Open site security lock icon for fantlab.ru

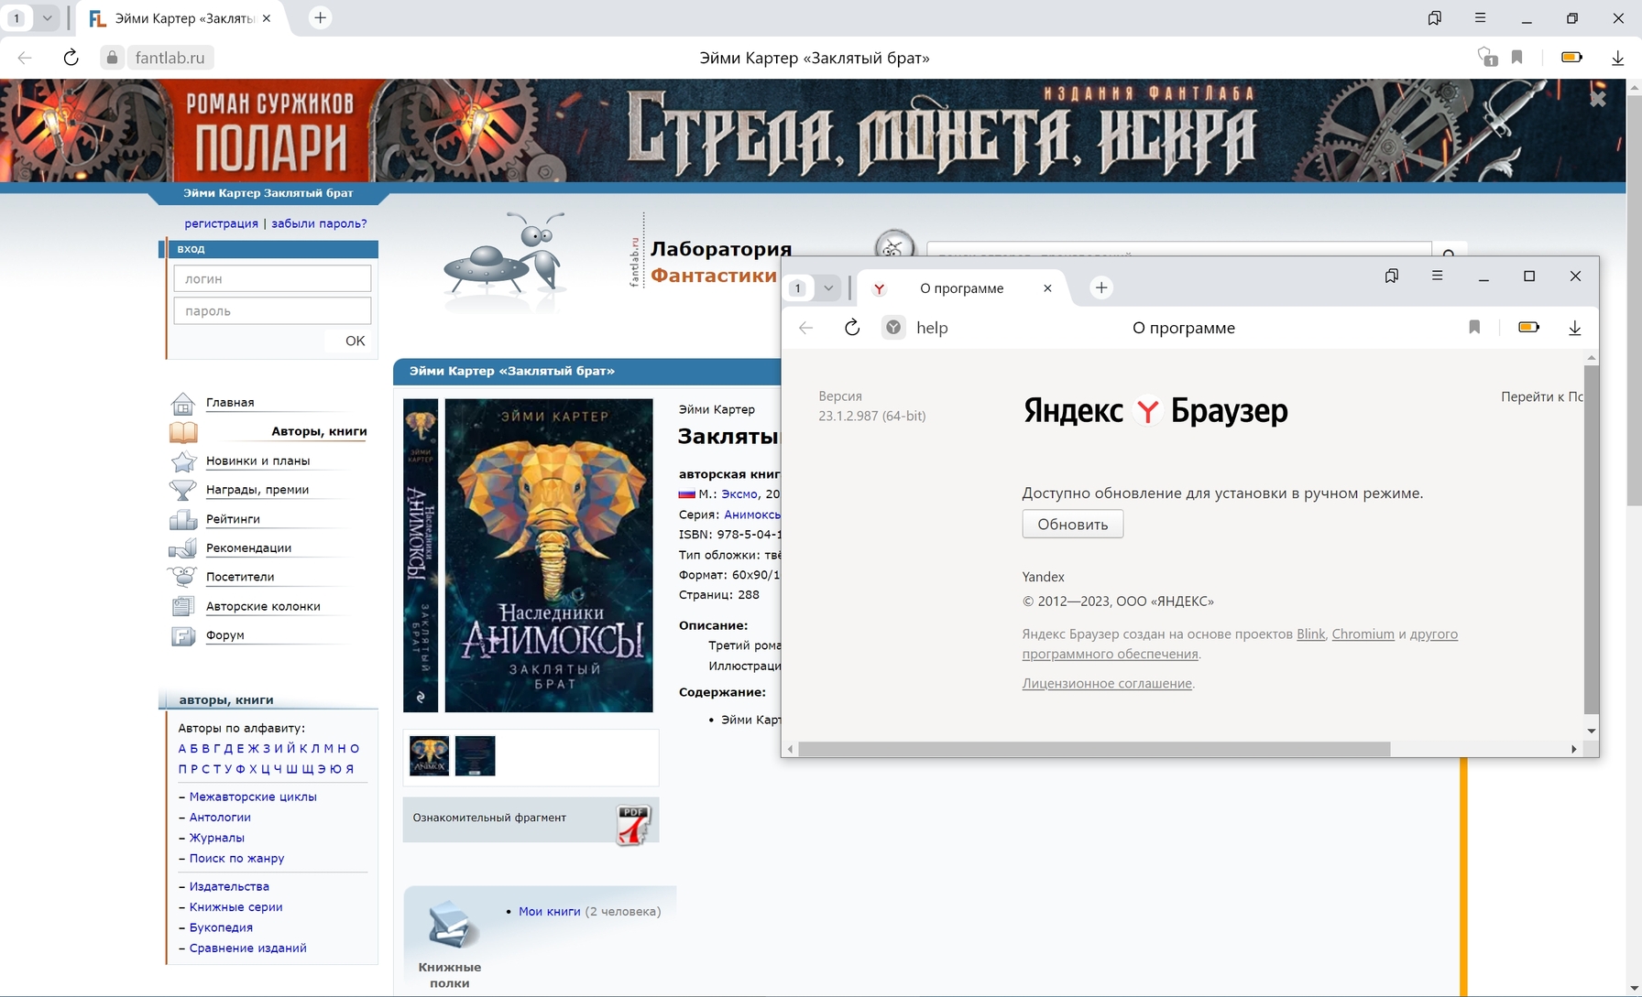(x=112, y=58)
